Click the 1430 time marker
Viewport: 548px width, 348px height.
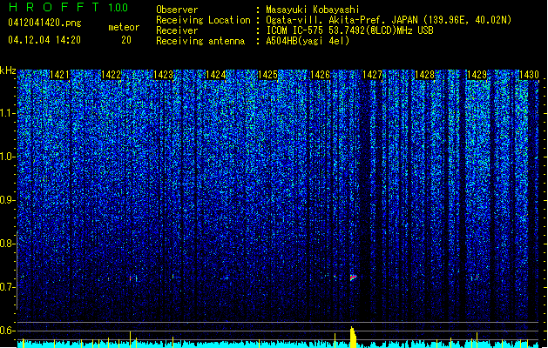click(x=529, y=75)
